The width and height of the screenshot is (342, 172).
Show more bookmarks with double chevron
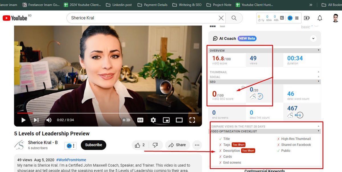tap(311, 5)
